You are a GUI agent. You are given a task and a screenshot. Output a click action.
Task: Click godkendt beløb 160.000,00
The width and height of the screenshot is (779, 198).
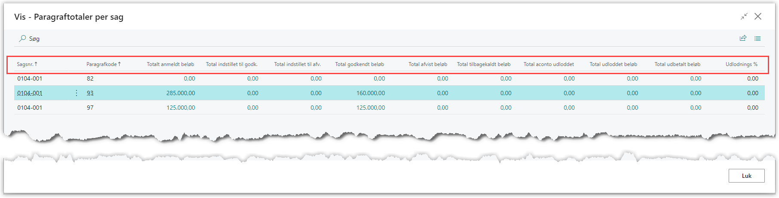pos(371,93)
